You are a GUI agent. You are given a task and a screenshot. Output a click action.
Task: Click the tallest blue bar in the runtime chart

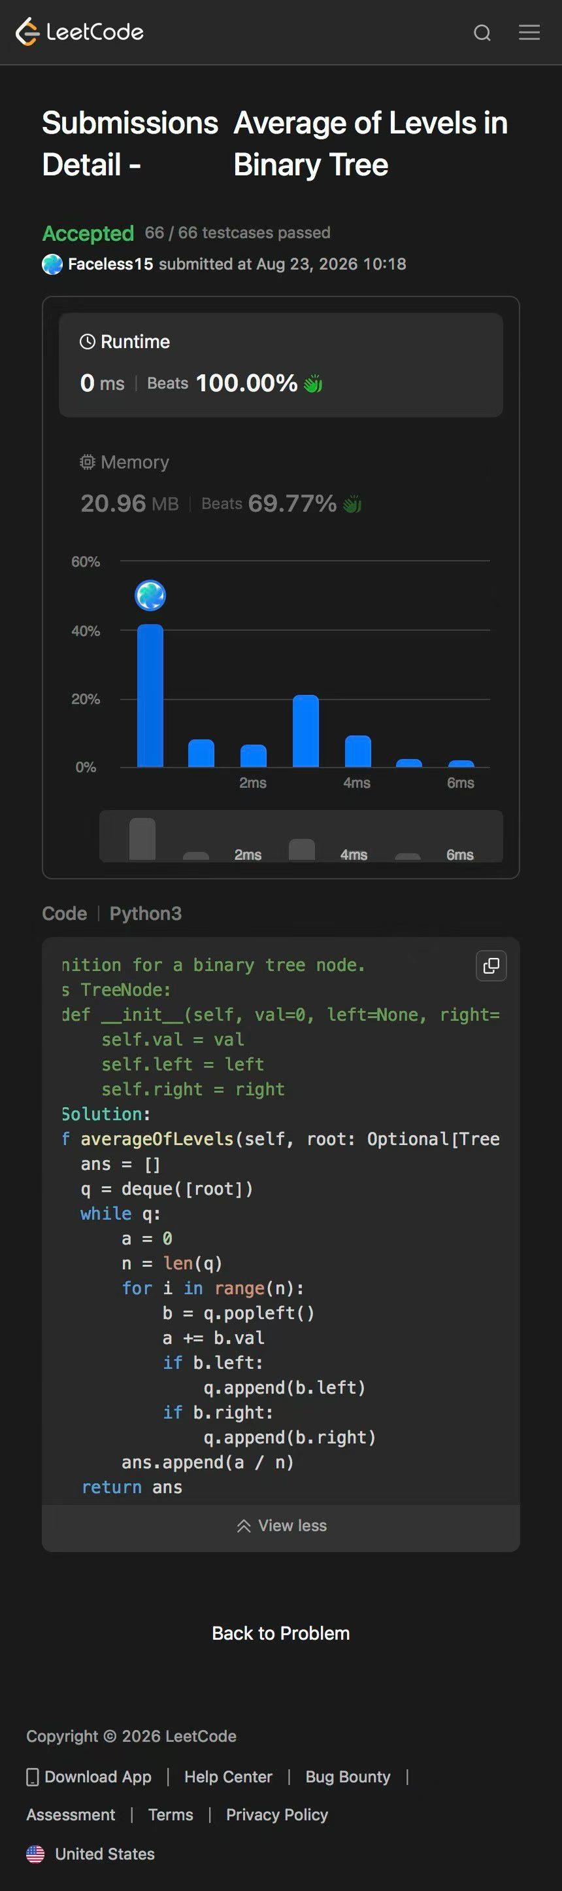[x=150, y=696]
